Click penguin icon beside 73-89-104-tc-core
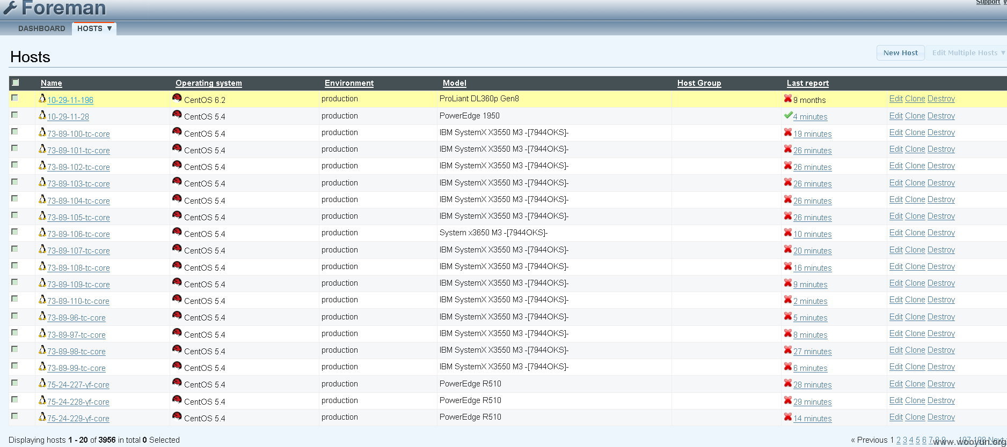 [42, 199]
